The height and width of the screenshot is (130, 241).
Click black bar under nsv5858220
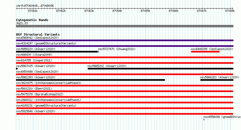pos(57,52)
